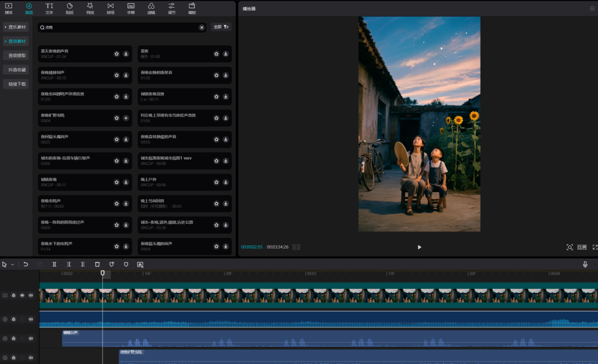
Task: Click the delete (trash) icon in timeline toolbar
Action: [97, 265]
